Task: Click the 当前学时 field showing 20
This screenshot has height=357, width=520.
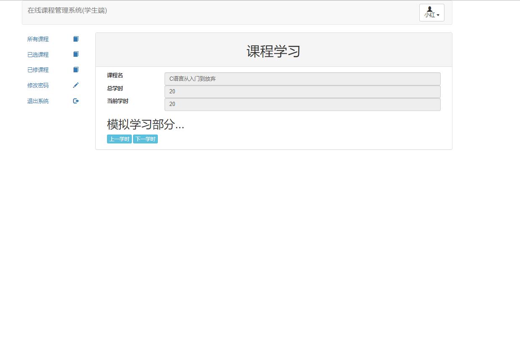Action: click(302, 104)
